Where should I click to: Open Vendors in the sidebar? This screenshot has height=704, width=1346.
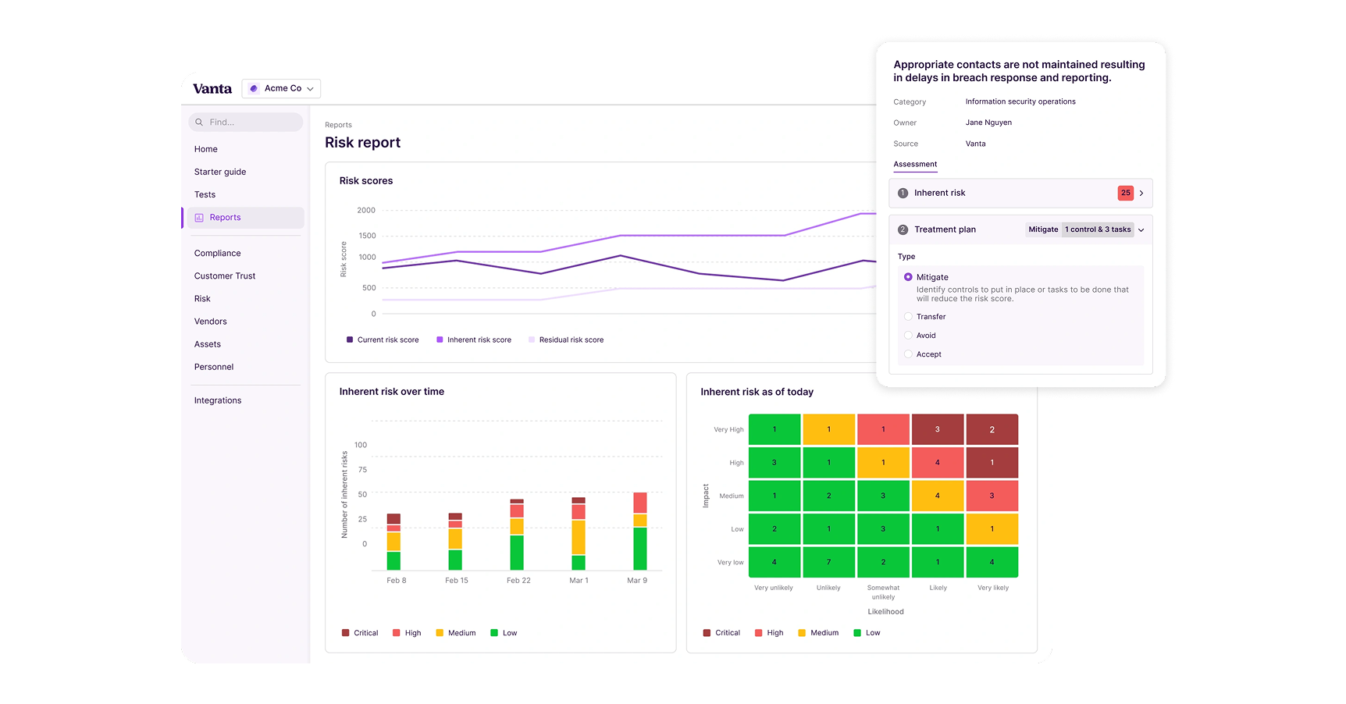211,322
